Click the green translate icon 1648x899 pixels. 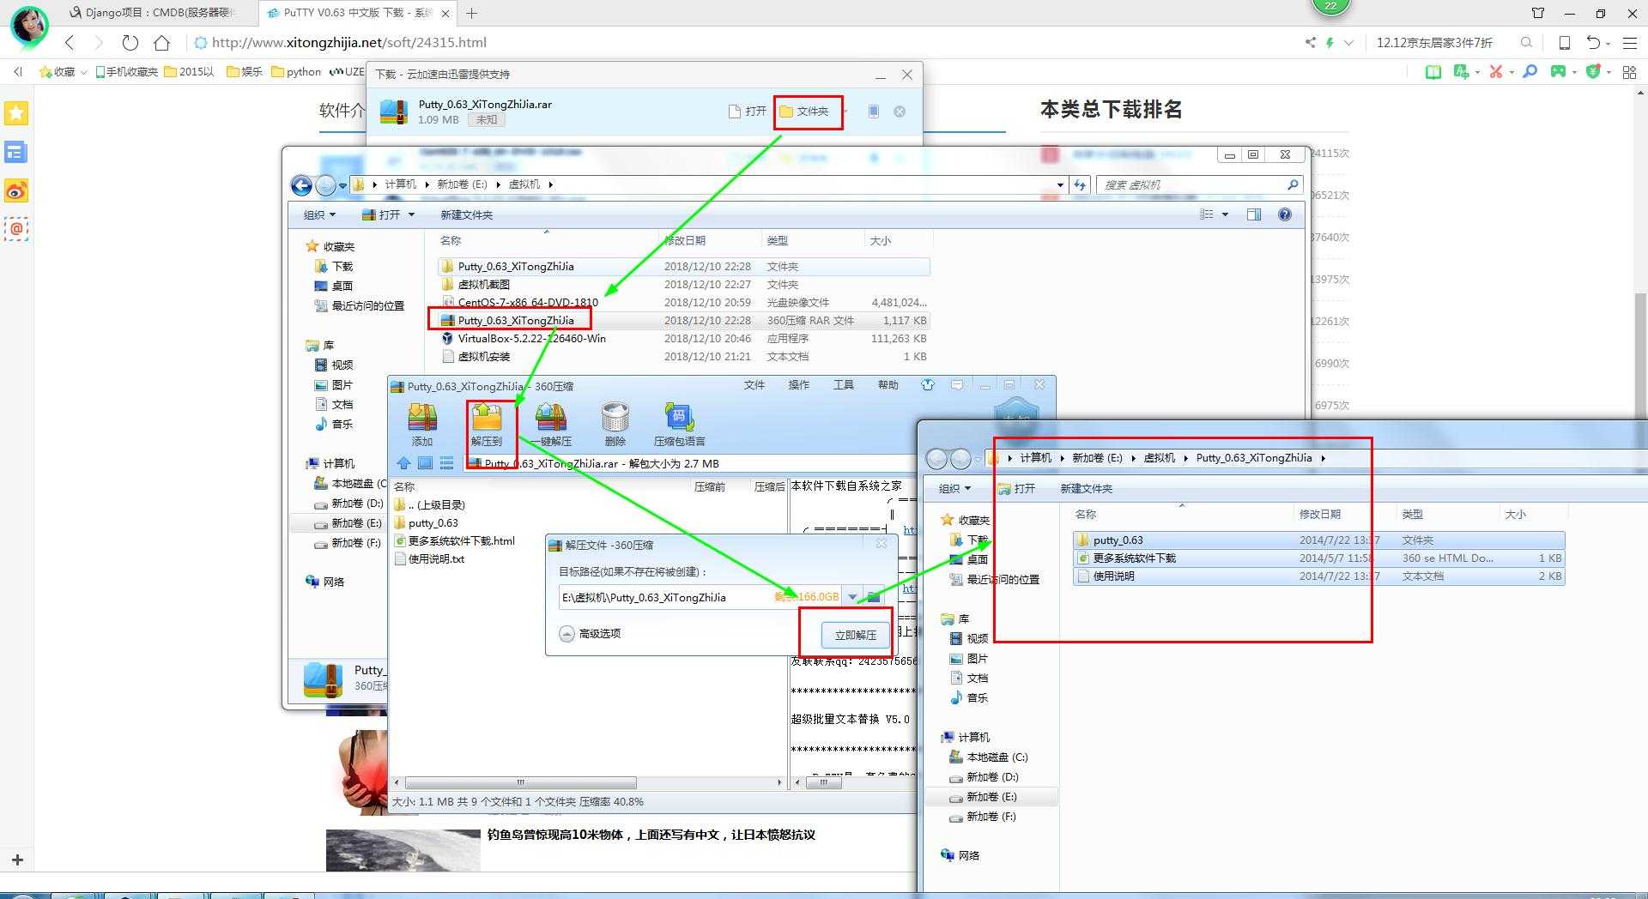pos(1461,72)
